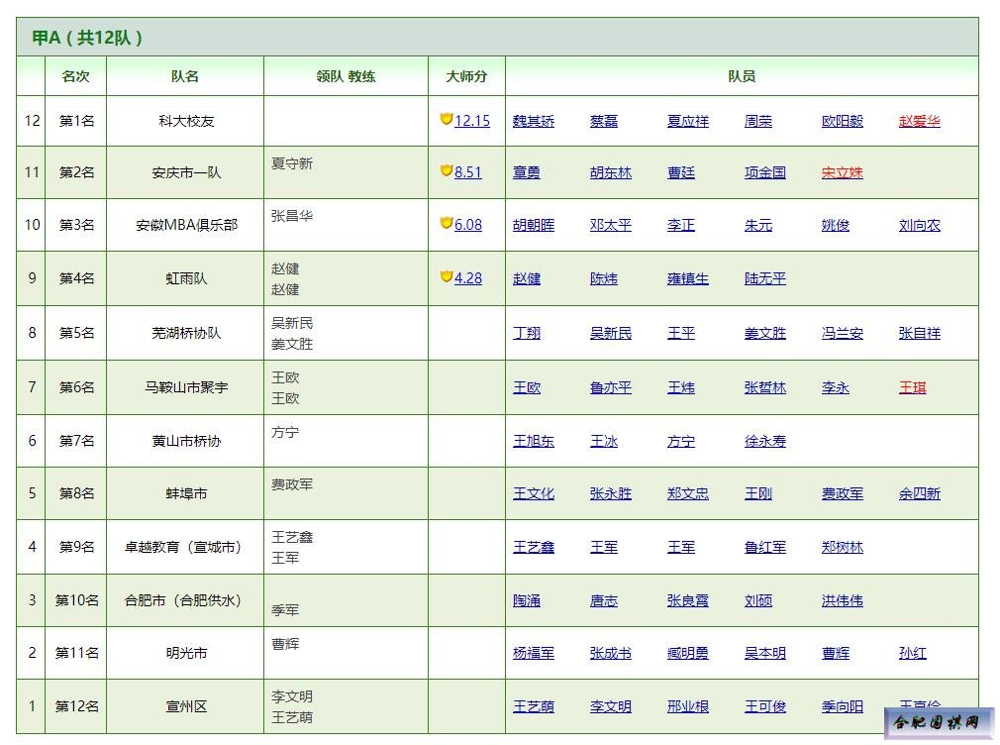Click player link 陶涌
This screenshot has height=745, width=1000.
[527, 600]
